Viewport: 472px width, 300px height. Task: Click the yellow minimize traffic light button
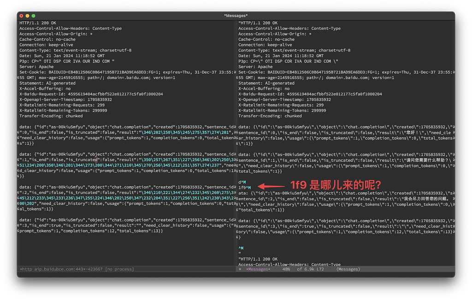pyautogui.click(x=26, y=15)
